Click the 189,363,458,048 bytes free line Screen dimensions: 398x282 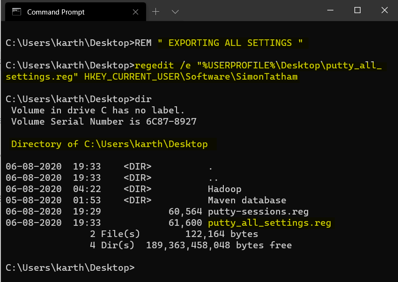[x=219, y=245]
